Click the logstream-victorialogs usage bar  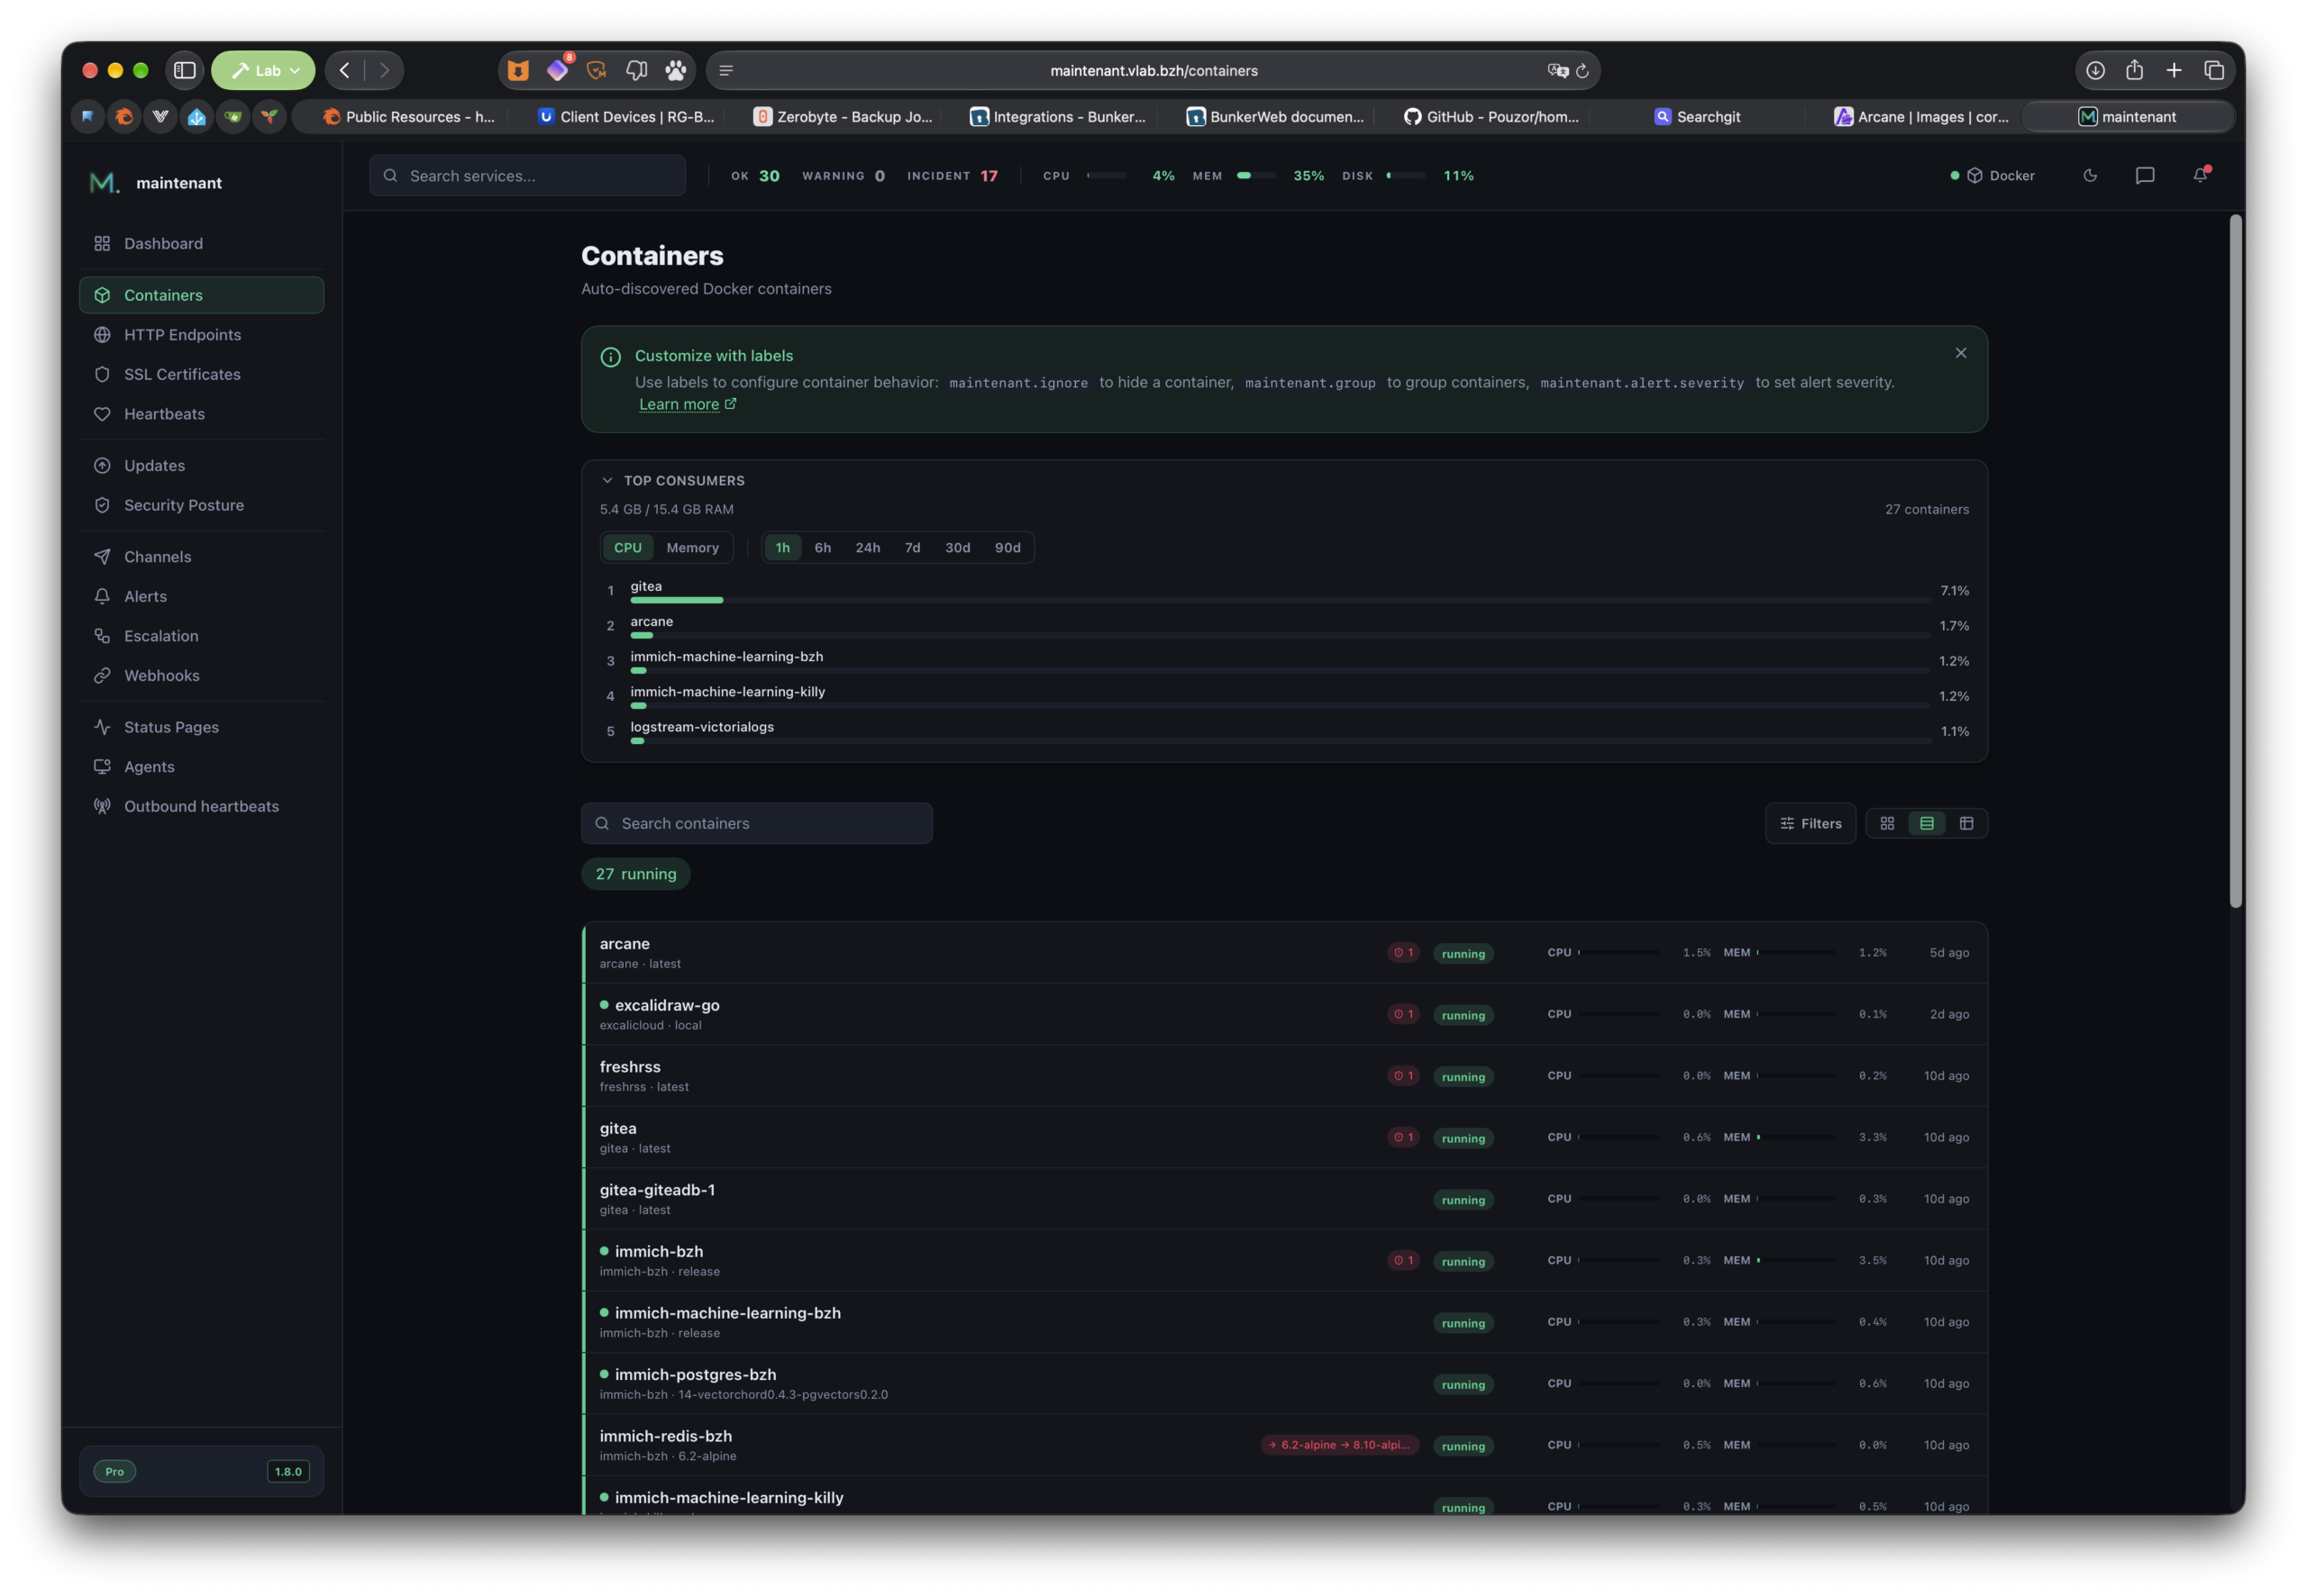coord(1280,741)
